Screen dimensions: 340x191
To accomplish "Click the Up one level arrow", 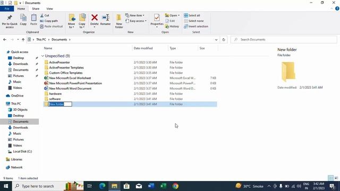I will click(x=23, y=40).
